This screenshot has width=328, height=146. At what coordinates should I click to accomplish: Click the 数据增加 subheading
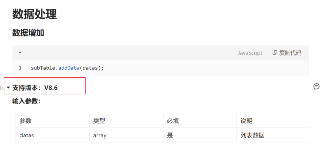tap(28, 33)
